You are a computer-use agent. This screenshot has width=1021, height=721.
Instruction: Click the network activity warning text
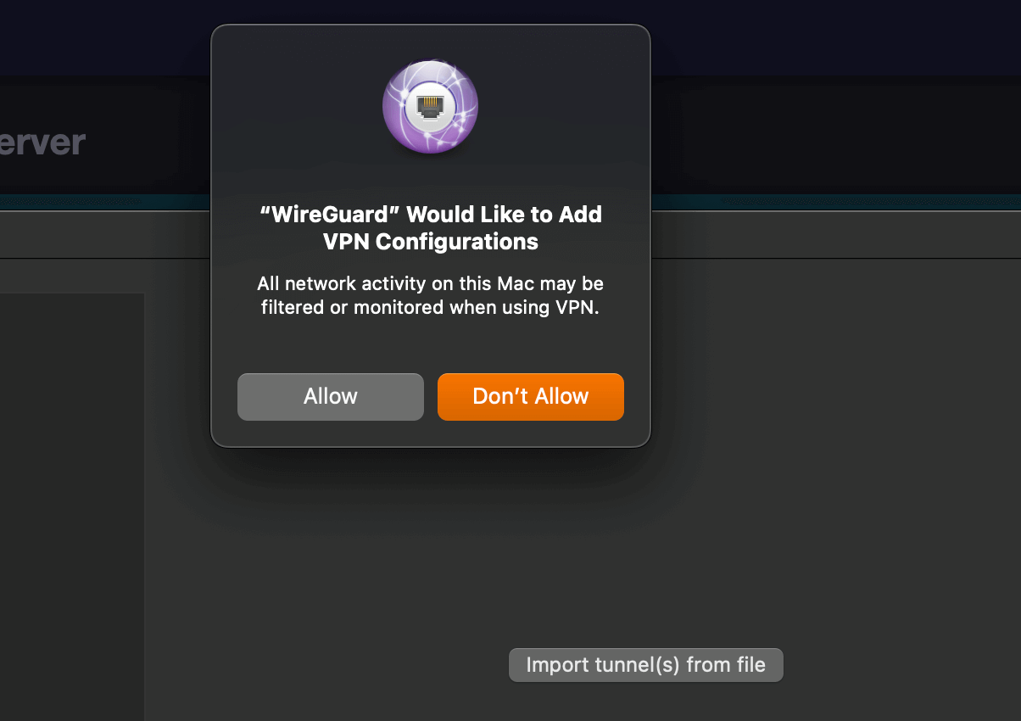(431, 295)
